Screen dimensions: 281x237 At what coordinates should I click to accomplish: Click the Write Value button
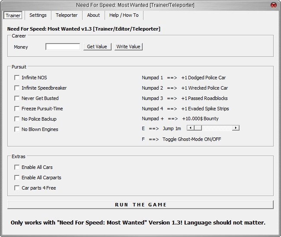[x=128, y=47]
